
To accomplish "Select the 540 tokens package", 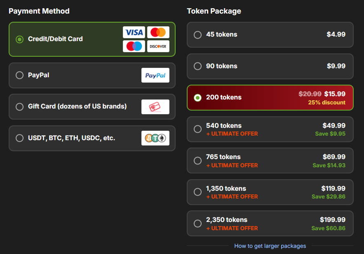I will 197,129.
